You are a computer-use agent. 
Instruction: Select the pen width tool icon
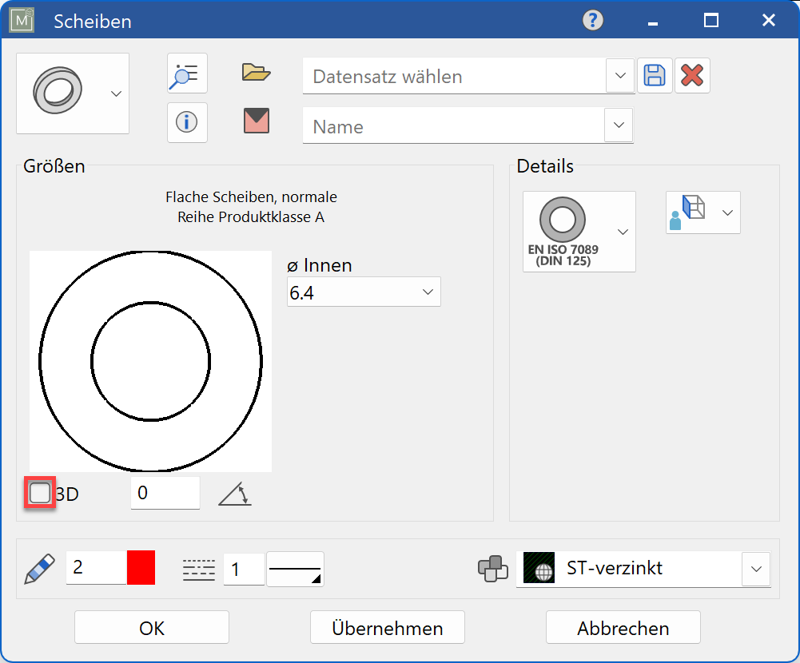38,568
